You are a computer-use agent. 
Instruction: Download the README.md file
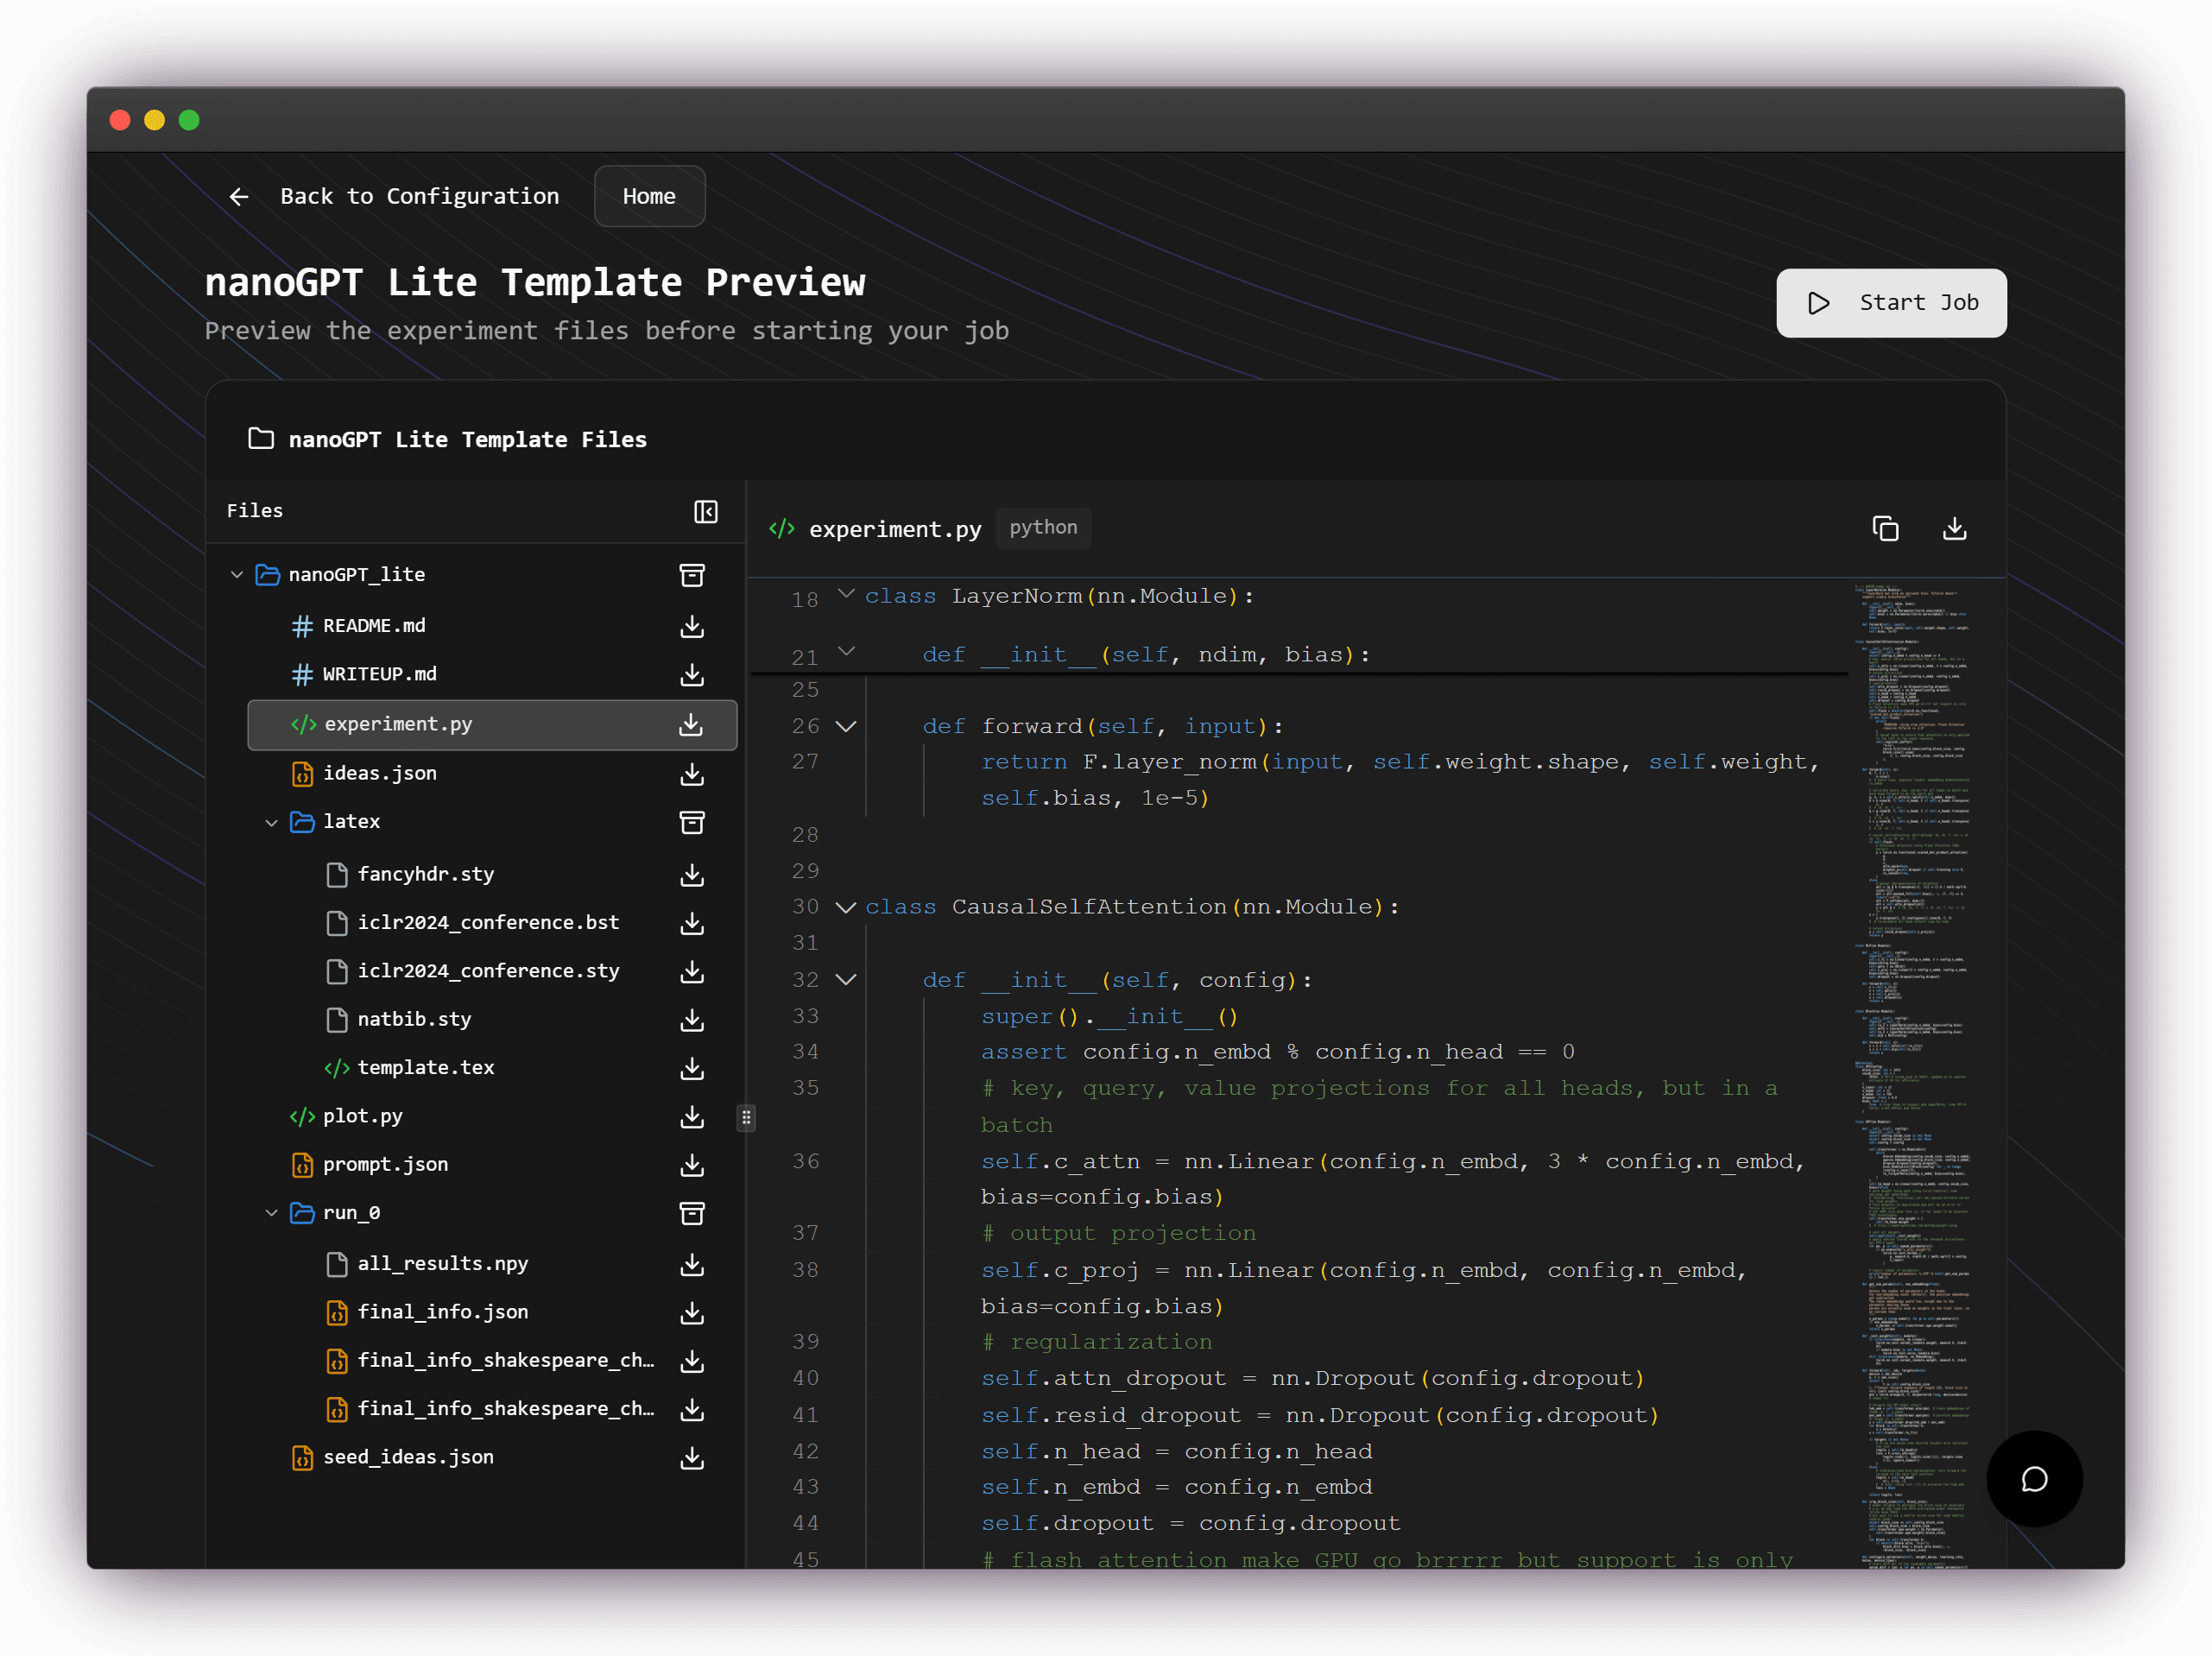pos(691,626)
